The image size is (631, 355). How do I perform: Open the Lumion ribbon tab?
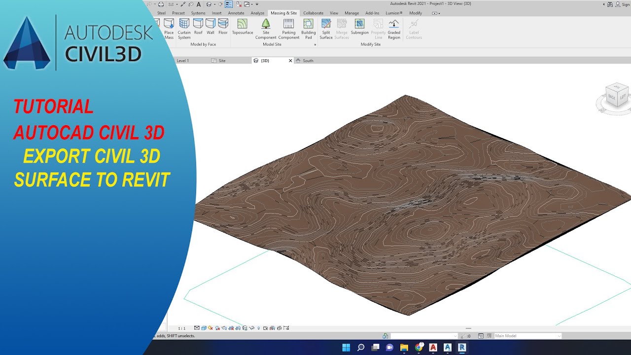click(x=394, y=13)
